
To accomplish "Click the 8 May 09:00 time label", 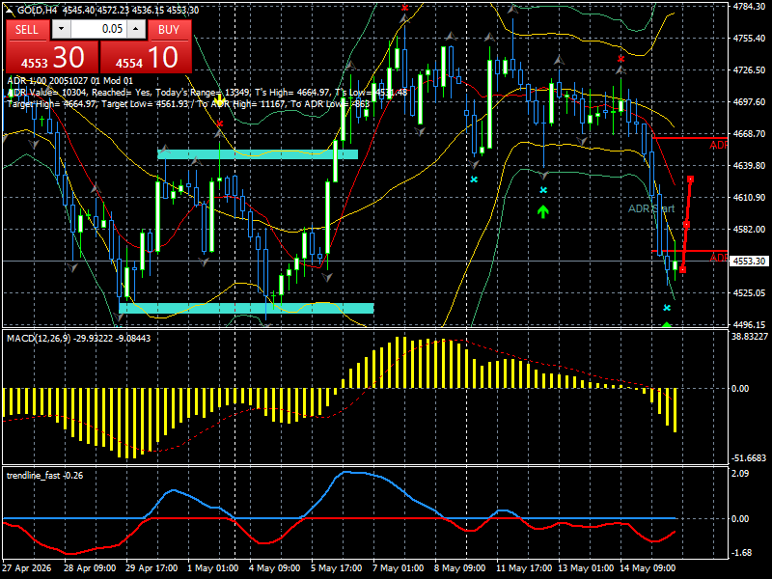I will tap(459, 567).
